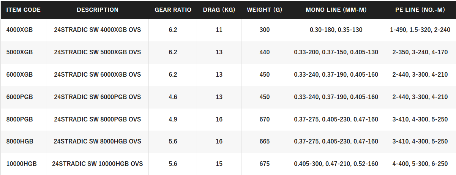Select item code 10000HGB

(22, 164)
